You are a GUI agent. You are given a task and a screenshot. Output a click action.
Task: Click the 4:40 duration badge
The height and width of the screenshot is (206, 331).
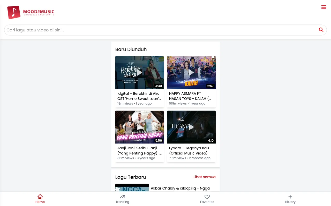159,86
